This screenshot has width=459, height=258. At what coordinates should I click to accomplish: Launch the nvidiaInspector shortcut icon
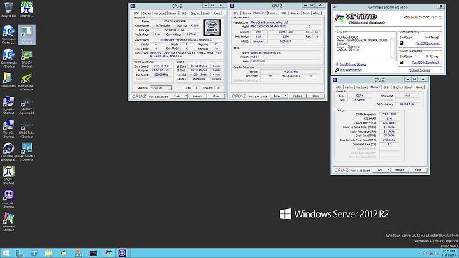(x=27, y=82)
